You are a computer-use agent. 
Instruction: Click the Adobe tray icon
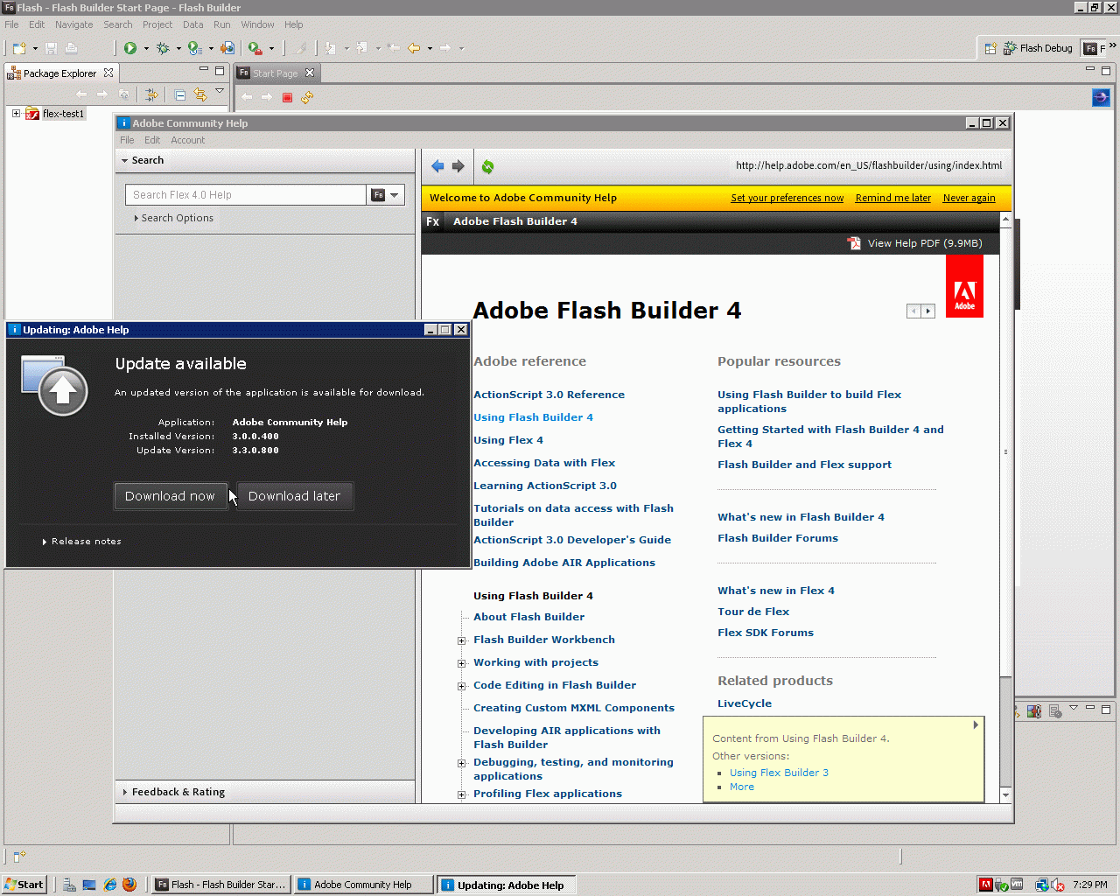[x=986, y=885]
